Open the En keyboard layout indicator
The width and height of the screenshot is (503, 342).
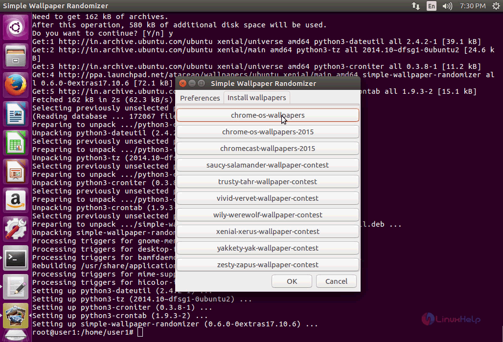(432, 6)
